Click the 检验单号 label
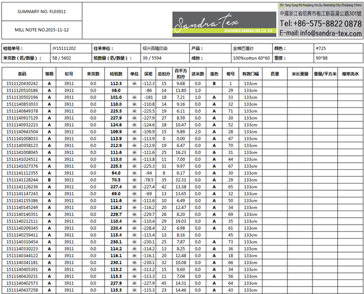The image size is (364, 294). tap(13, 48)
